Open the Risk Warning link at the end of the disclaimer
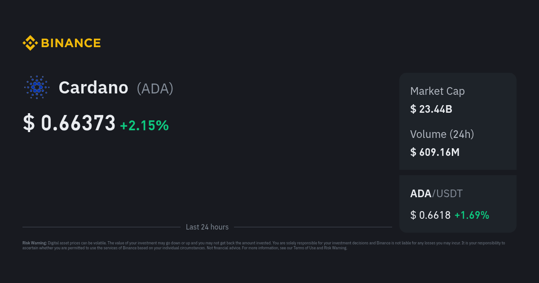The width and height of the screenshot is (539, 283). point(336,248)
